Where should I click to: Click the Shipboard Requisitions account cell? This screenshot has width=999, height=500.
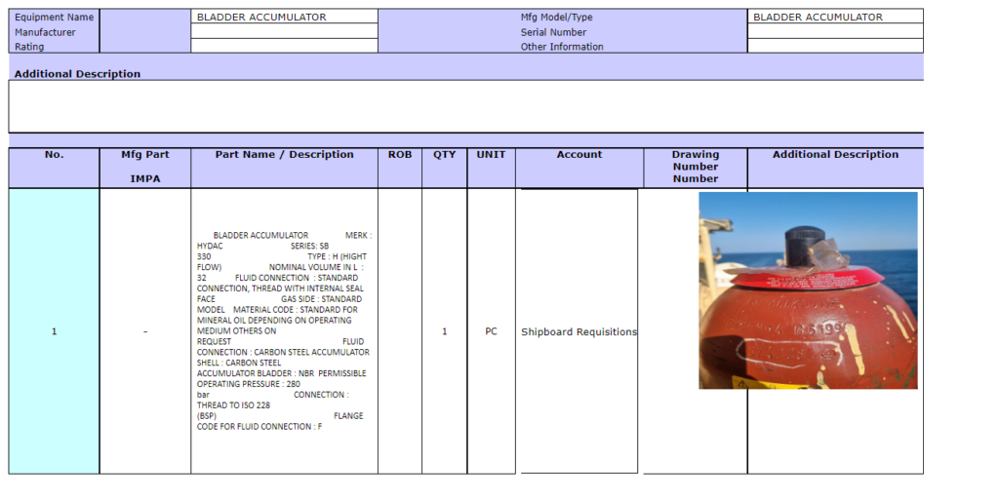[578, 331]
